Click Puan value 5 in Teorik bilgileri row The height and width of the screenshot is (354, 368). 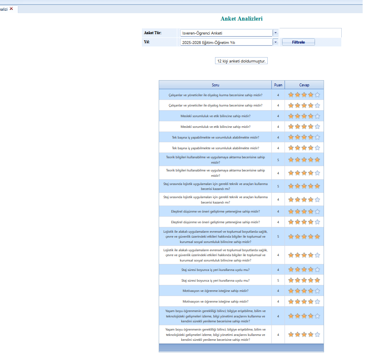(278, 160)
